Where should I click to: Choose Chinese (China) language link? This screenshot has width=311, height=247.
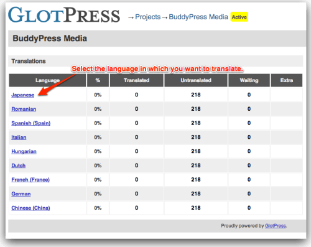30,208
